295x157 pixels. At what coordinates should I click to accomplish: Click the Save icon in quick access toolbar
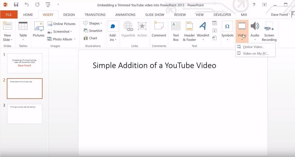click(16, 5)
